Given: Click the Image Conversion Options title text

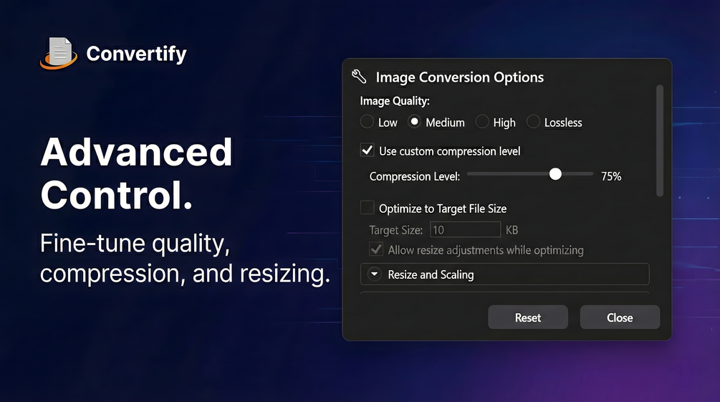Looking at the screenshot, I should pyautogui.click(x=459, y=77).
